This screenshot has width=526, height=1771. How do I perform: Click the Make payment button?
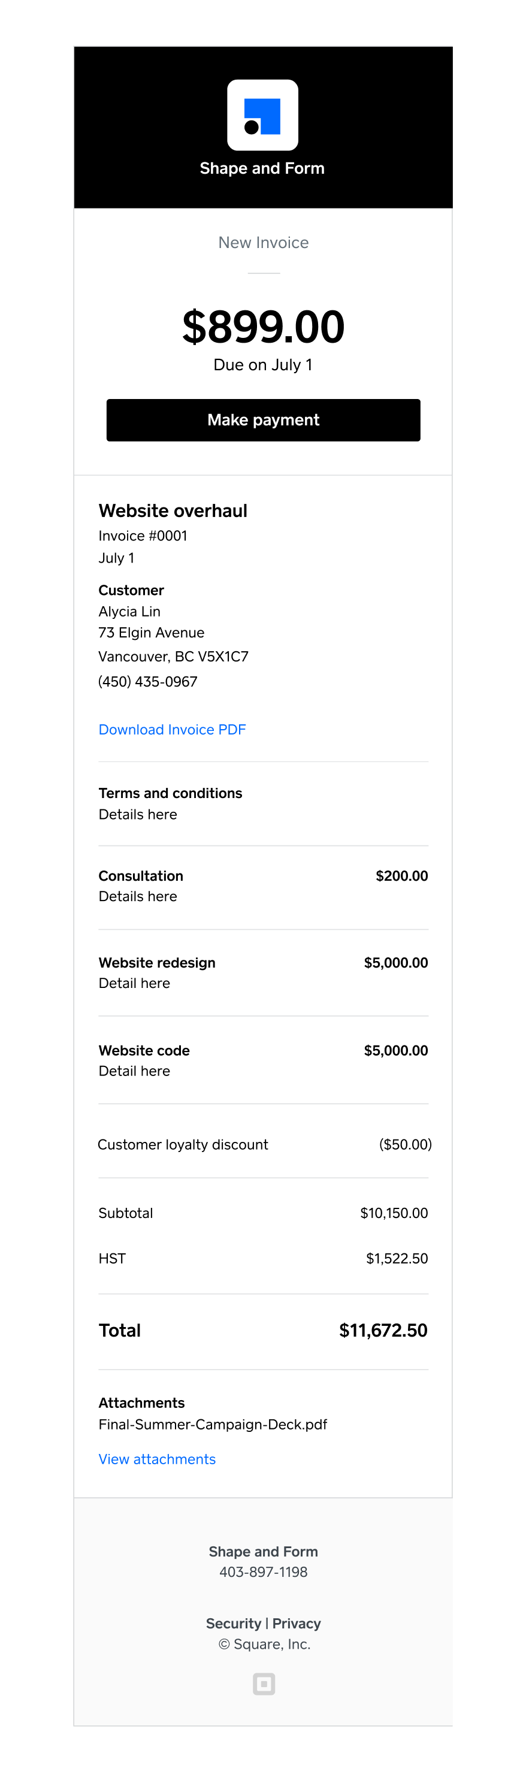point(262,420)
